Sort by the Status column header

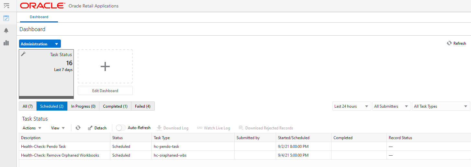coord(131,137)
